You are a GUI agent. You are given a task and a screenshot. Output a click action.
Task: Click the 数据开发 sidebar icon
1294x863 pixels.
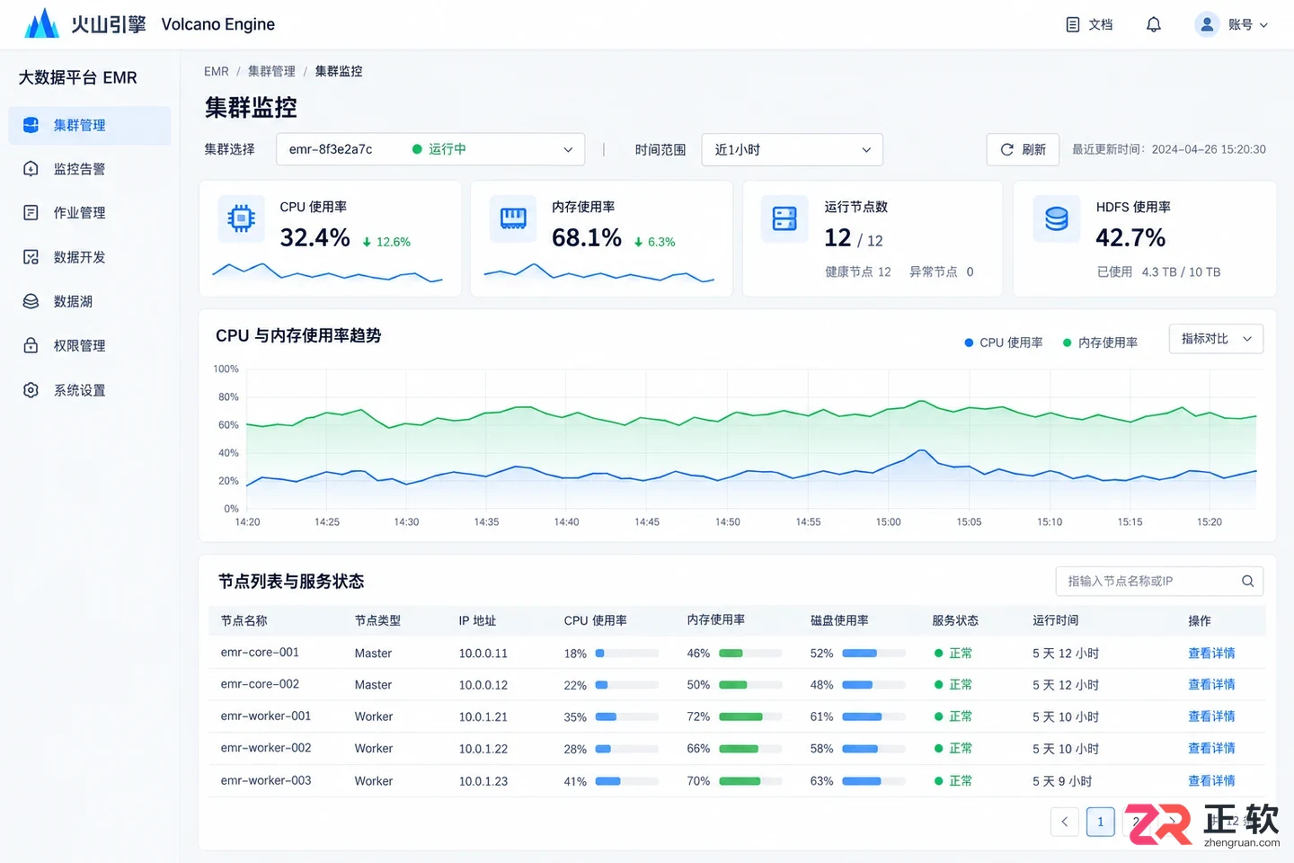coord(31,257)
